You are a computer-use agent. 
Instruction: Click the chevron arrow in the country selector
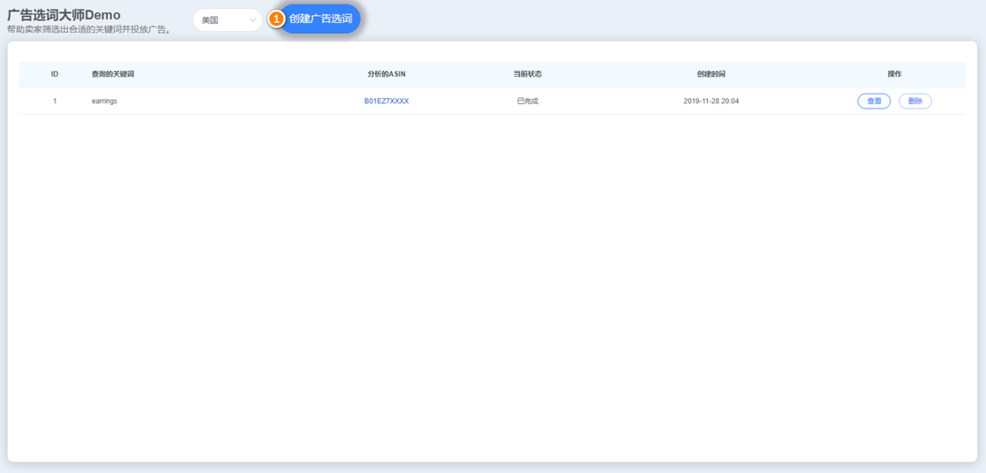pos(252,19)
